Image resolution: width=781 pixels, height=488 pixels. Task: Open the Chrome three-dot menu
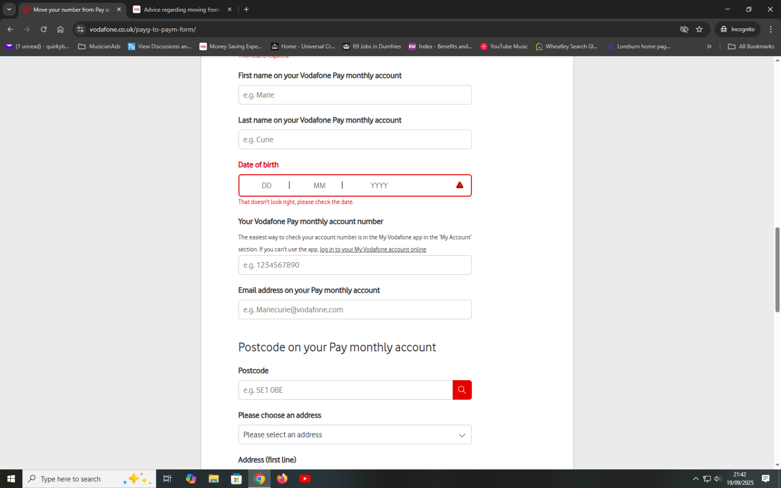pos(771,29)
